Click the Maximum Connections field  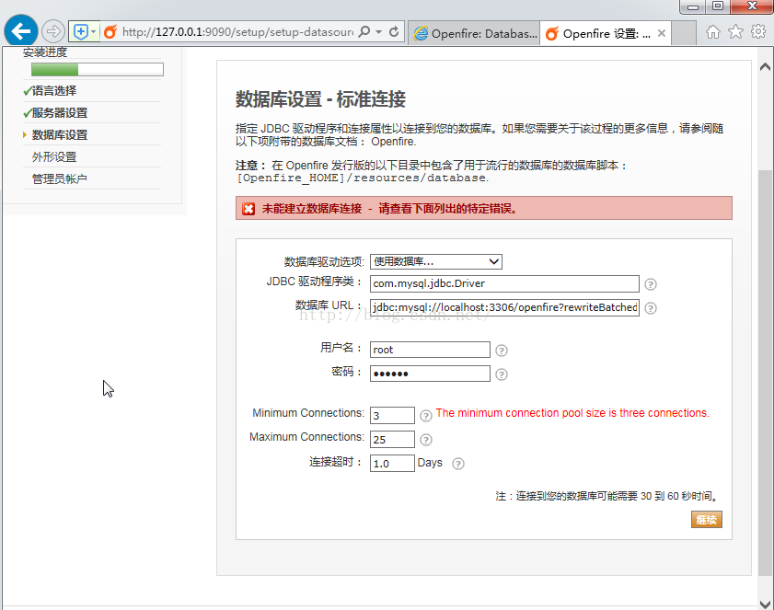(x=392, y=439)
